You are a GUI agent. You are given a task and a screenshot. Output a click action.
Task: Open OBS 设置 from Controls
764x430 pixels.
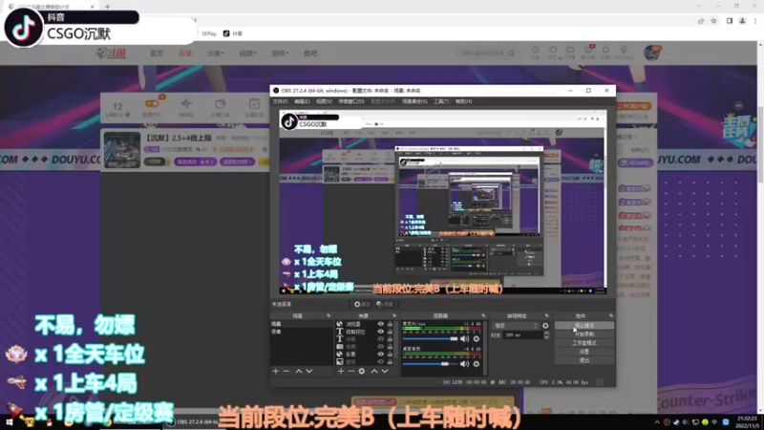click(x=584, y=352)
